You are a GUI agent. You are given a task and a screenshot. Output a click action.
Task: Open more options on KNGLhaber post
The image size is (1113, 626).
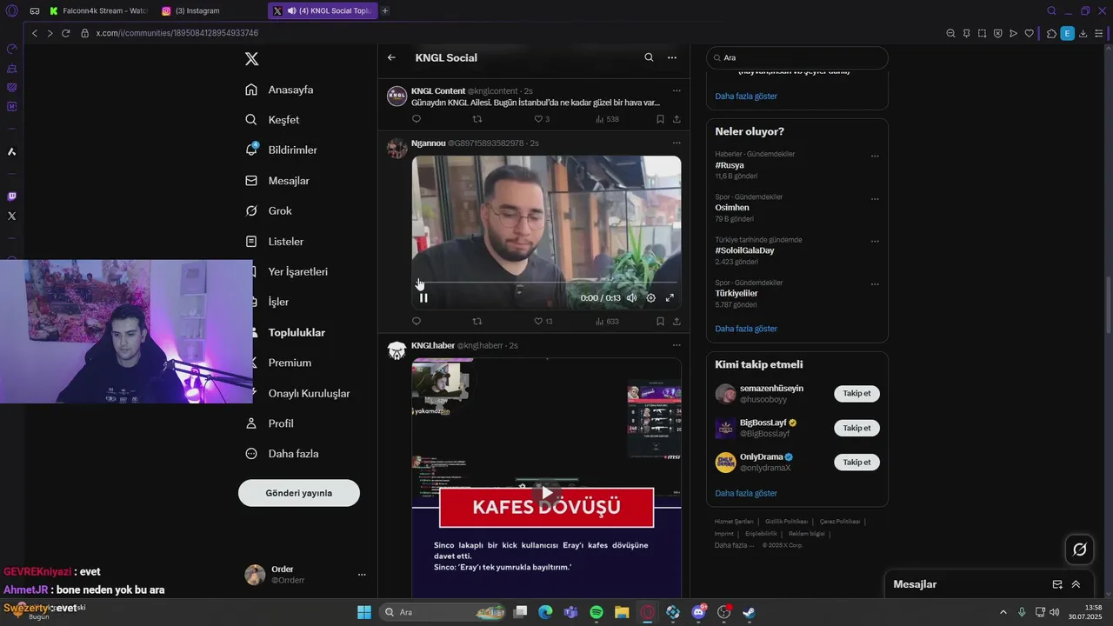click(676, 345)
